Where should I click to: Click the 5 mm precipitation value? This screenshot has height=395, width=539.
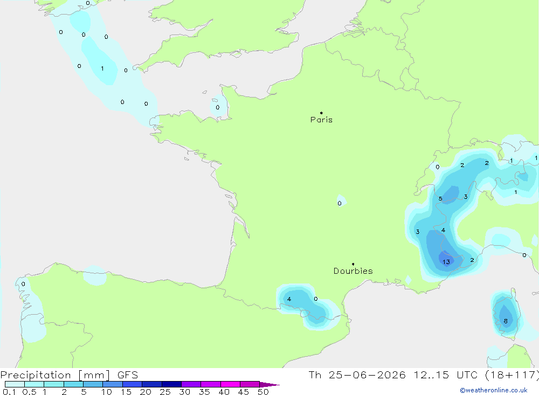pos(440,199)
